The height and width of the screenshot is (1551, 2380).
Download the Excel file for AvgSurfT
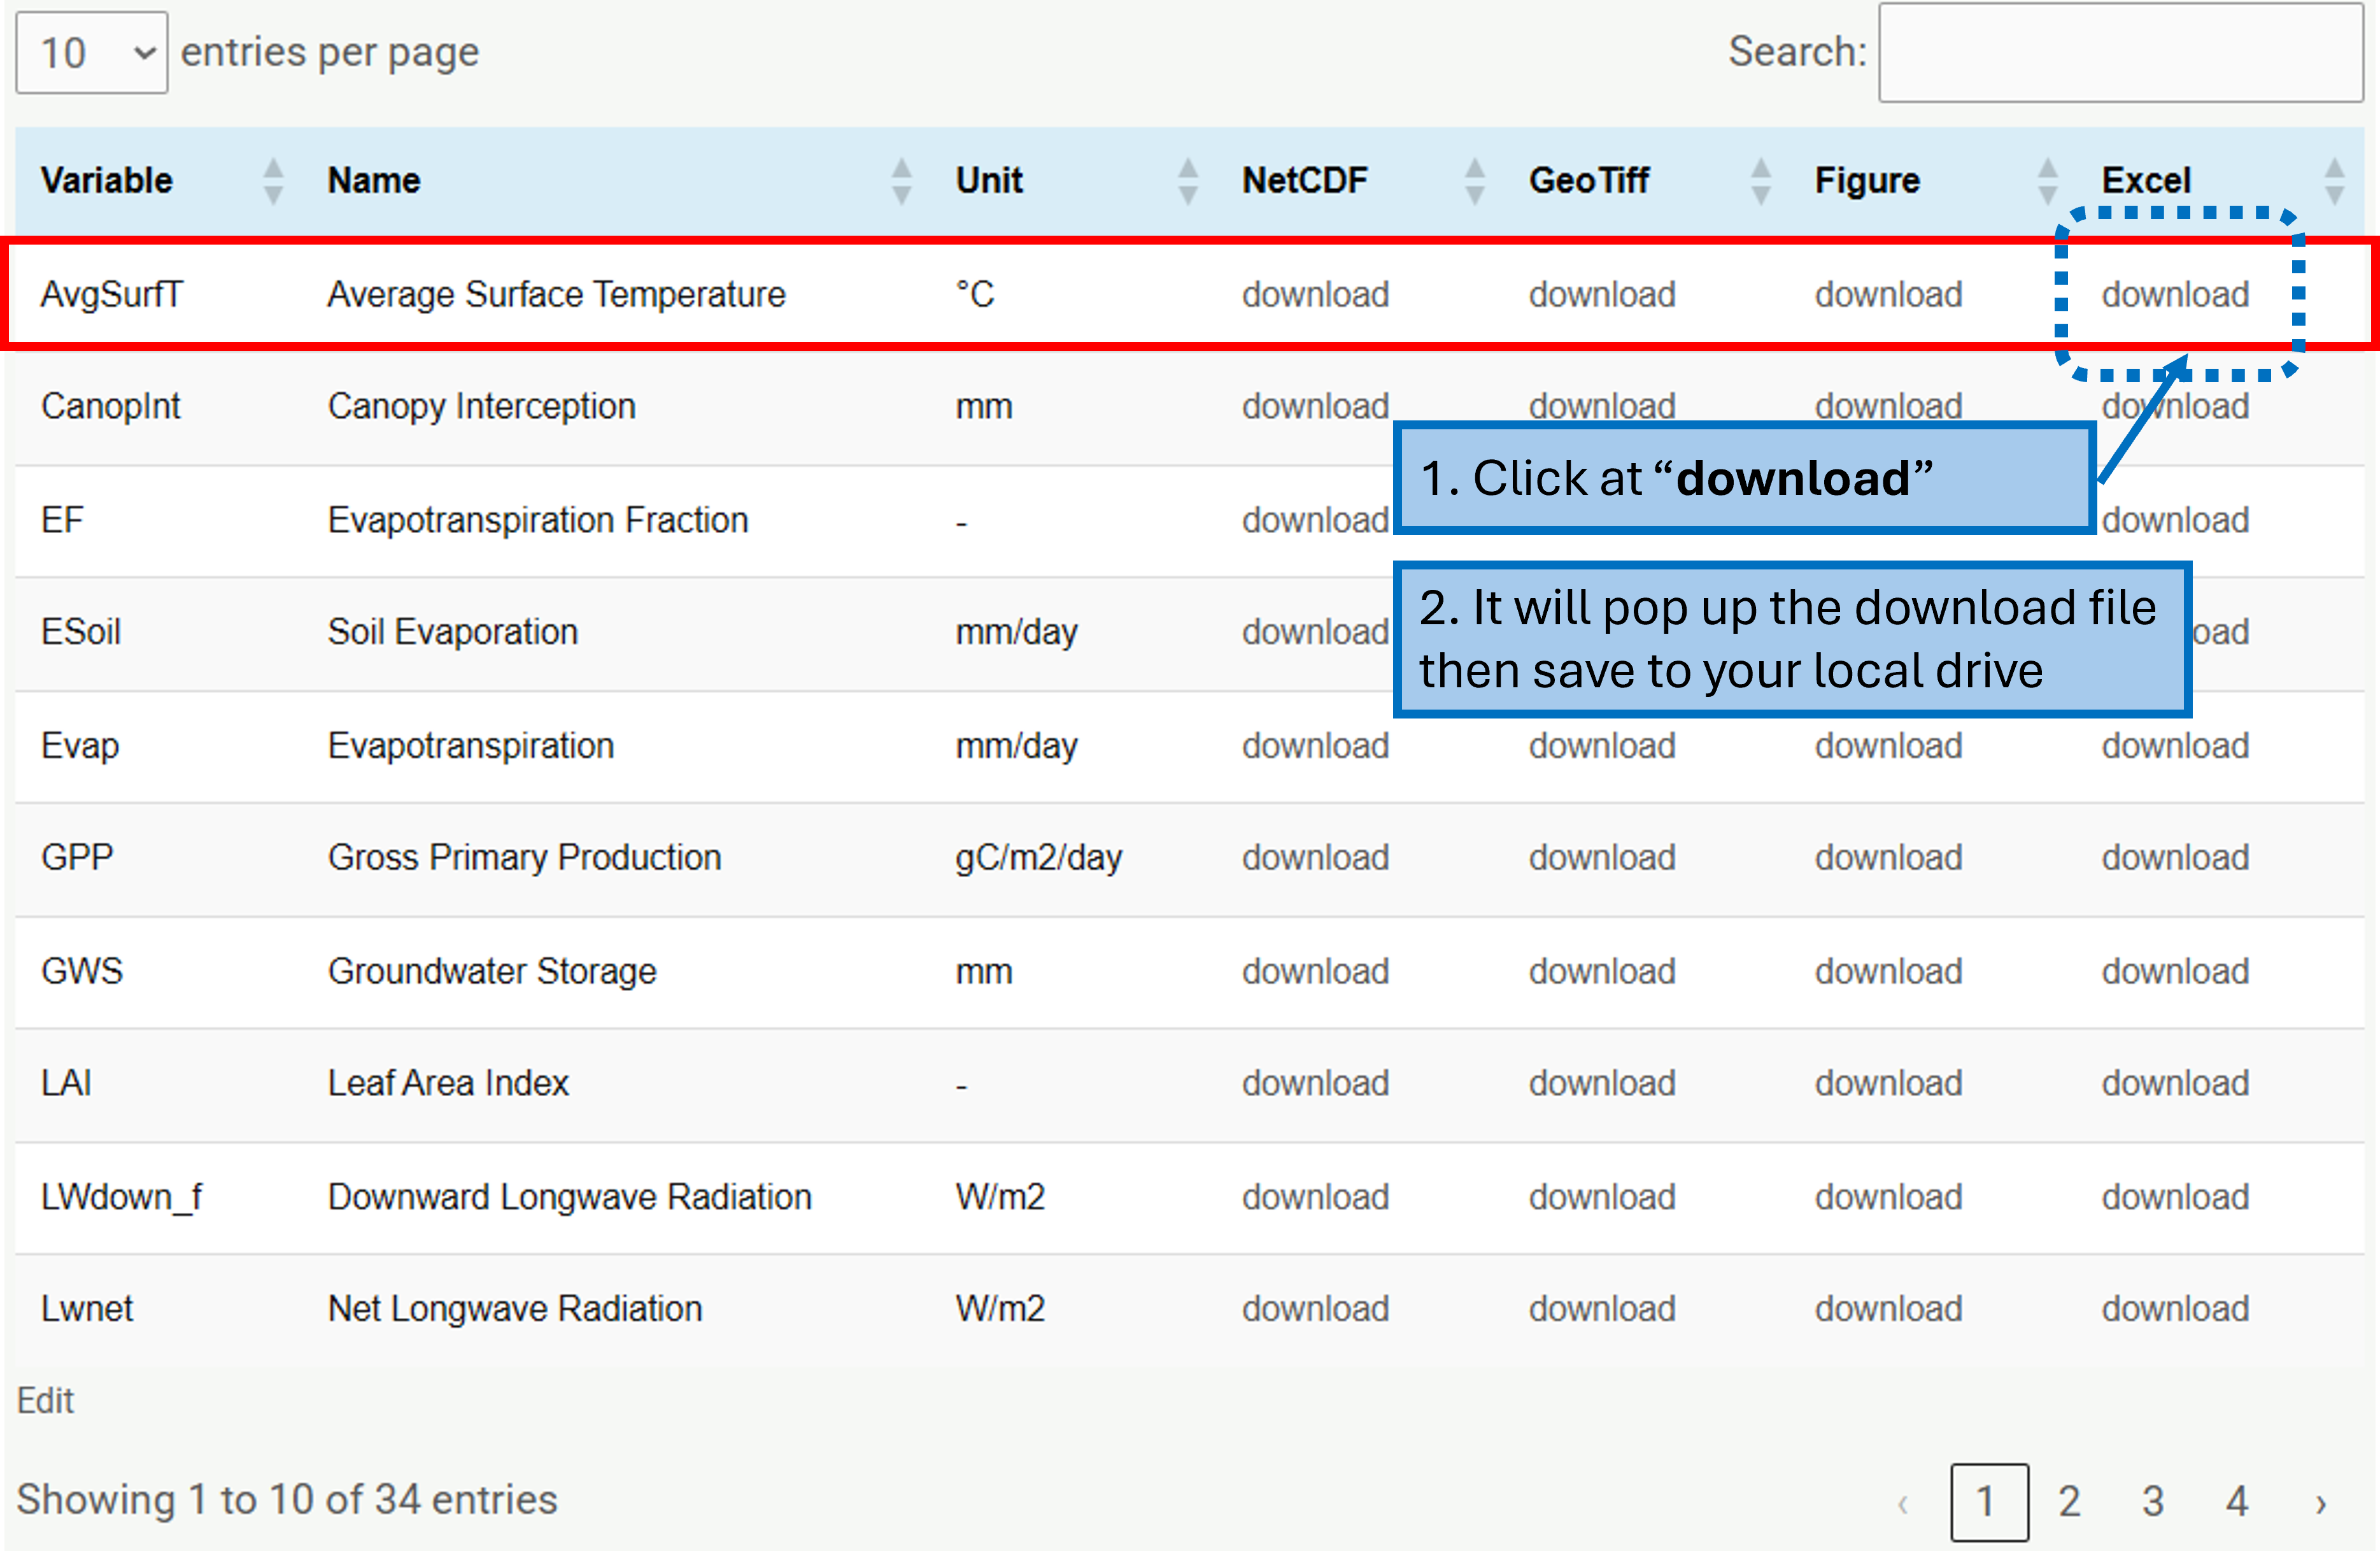(x=2176, y=293)
